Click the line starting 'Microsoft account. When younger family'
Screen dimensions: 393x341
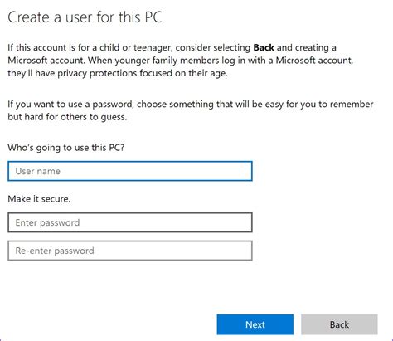181,61
